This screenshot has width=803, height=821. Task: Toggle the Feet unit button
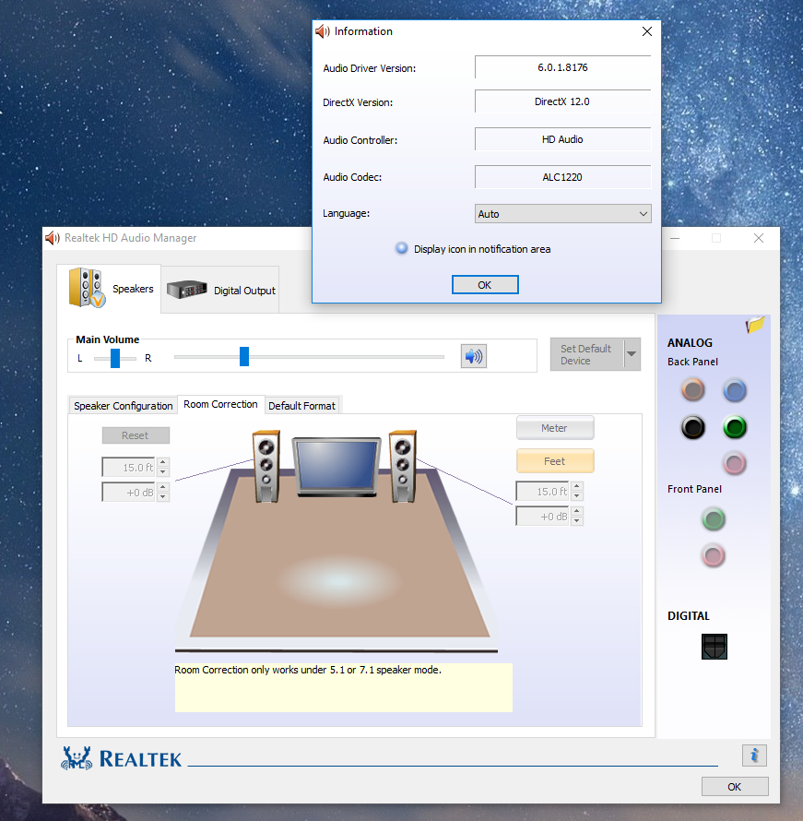pyautogui.click(x=554, y=461)
